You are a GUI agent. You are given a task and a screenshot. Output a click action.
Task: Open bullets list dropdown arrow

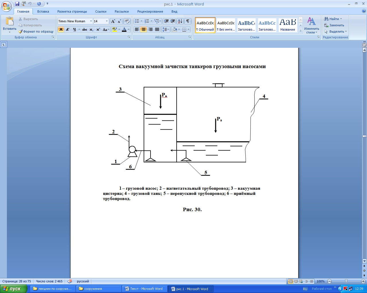tap(141, 21)
